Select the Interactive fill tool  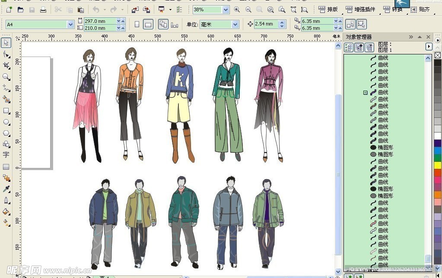coord(6,222)
